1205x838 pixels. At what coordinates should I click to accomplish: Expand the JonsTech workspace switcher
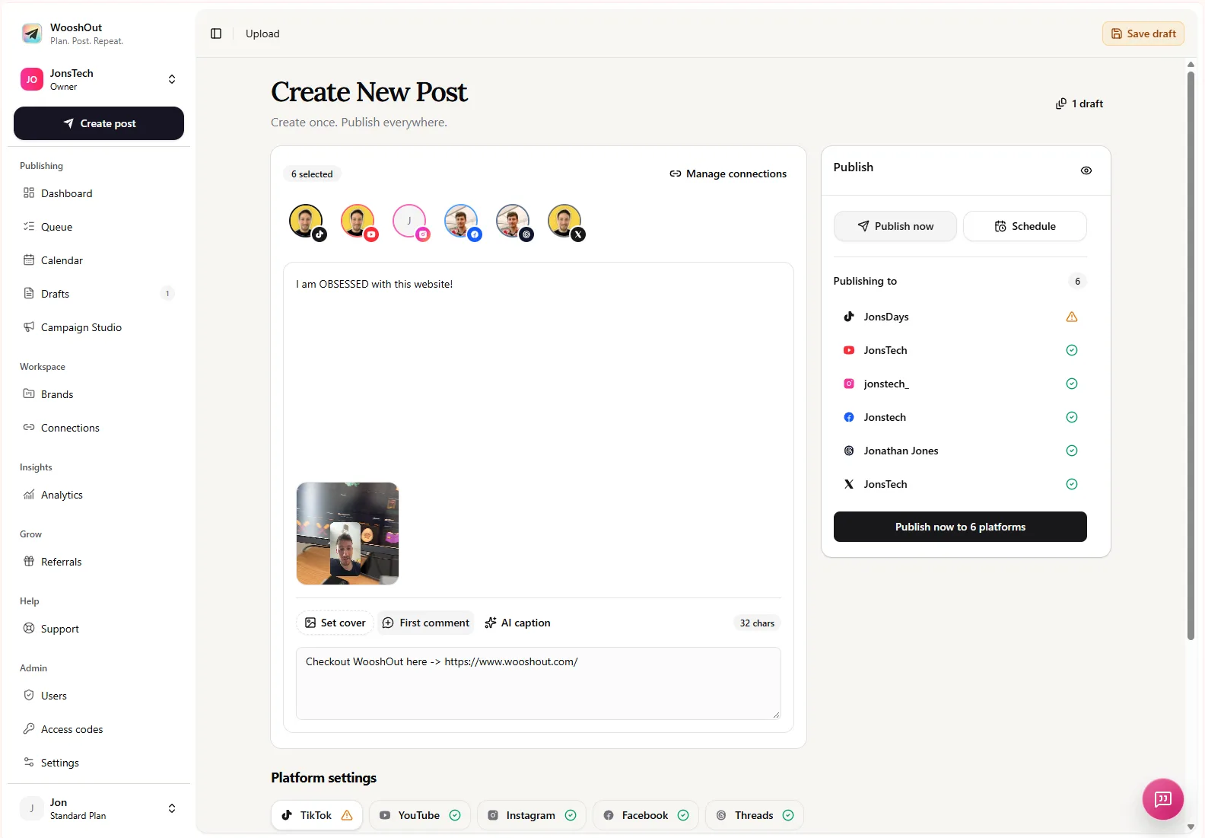(172, 79)
